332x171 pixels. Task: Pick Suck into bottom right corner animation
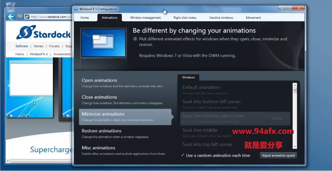pyautogui.click(x=235, y=119)
